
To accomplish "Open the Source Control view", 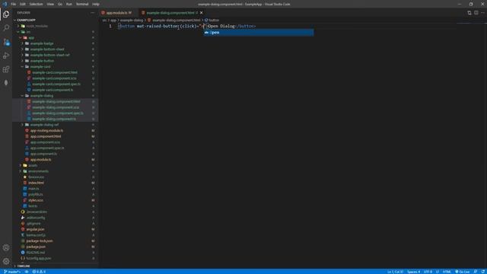I will coord(6,42).
